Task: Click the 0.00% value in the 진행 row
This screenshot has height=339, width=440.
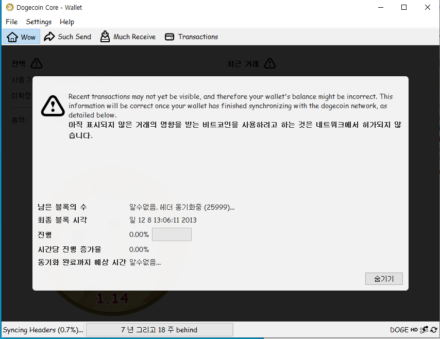Action: tap(139, 234)
